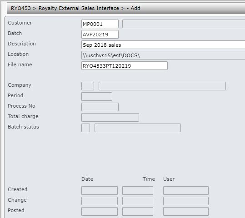Click the Posted time field
The height and width of the screenshot is (218, 245).
(138, 211)
